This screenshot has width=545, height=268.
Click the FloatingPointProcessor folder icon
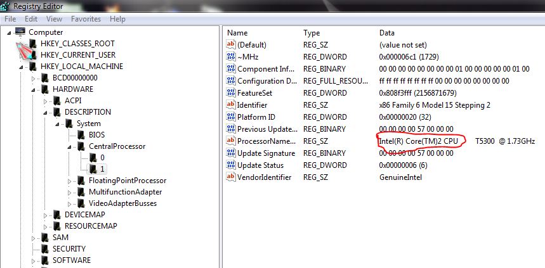81,181
